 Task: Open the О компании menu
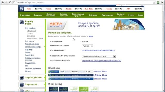[25, 15]
